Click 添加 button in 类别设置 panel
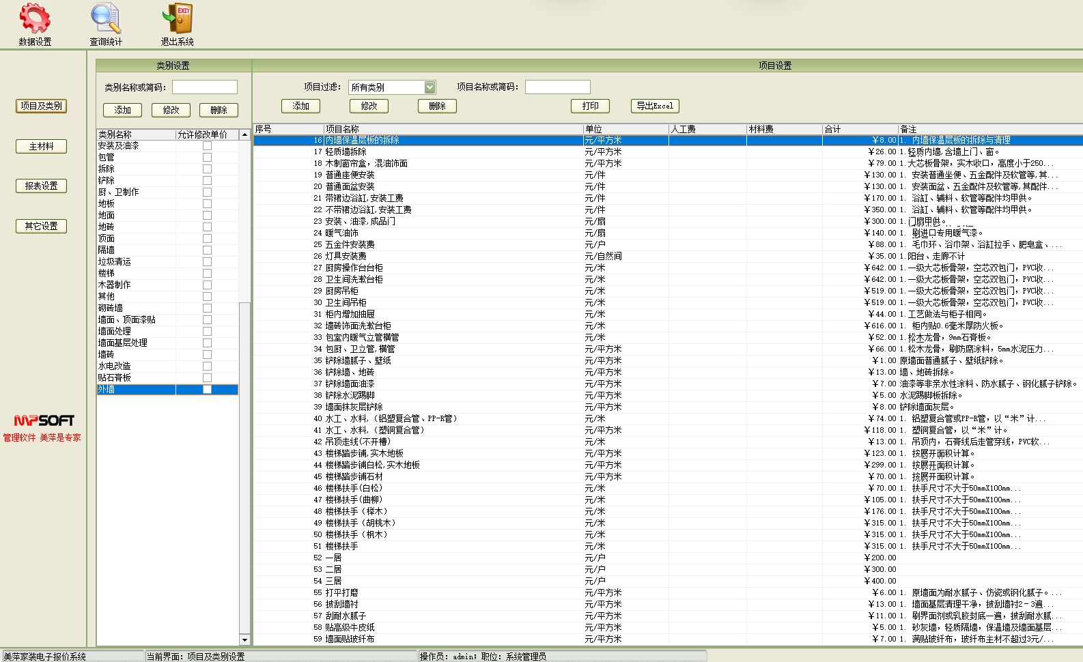Image resolution: width=1083 pixels, height=662 pixels. [122, 111]
